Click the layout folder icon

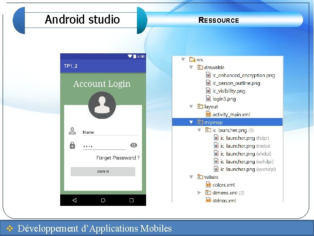tap(200, 106)
